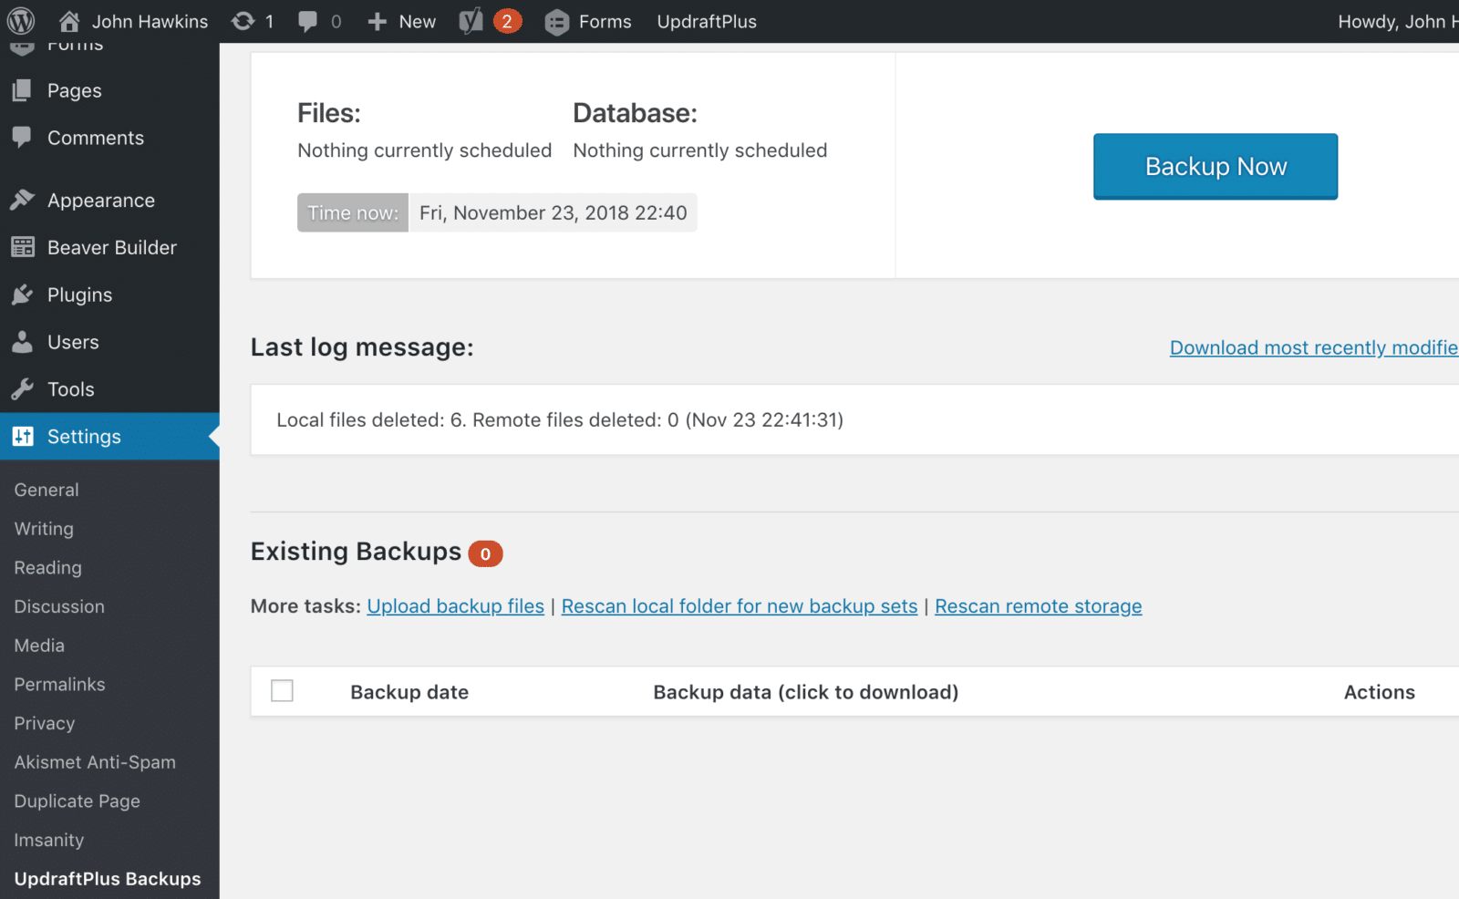Tick the select-all backups checkbox
This screenshot has height=899, width=1459.
click(283, 691)
